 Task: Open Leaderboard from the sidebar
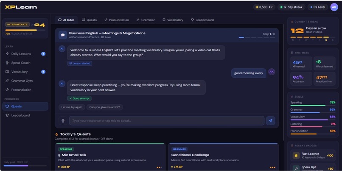coord(25,115)
